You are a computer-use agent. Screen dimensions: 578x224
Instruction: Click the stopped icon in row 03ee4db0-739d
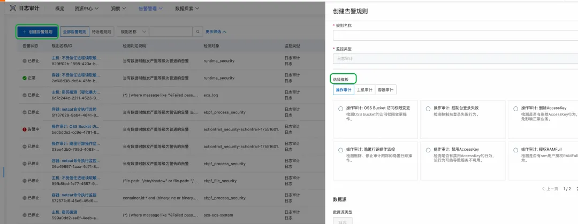(24, 146)
